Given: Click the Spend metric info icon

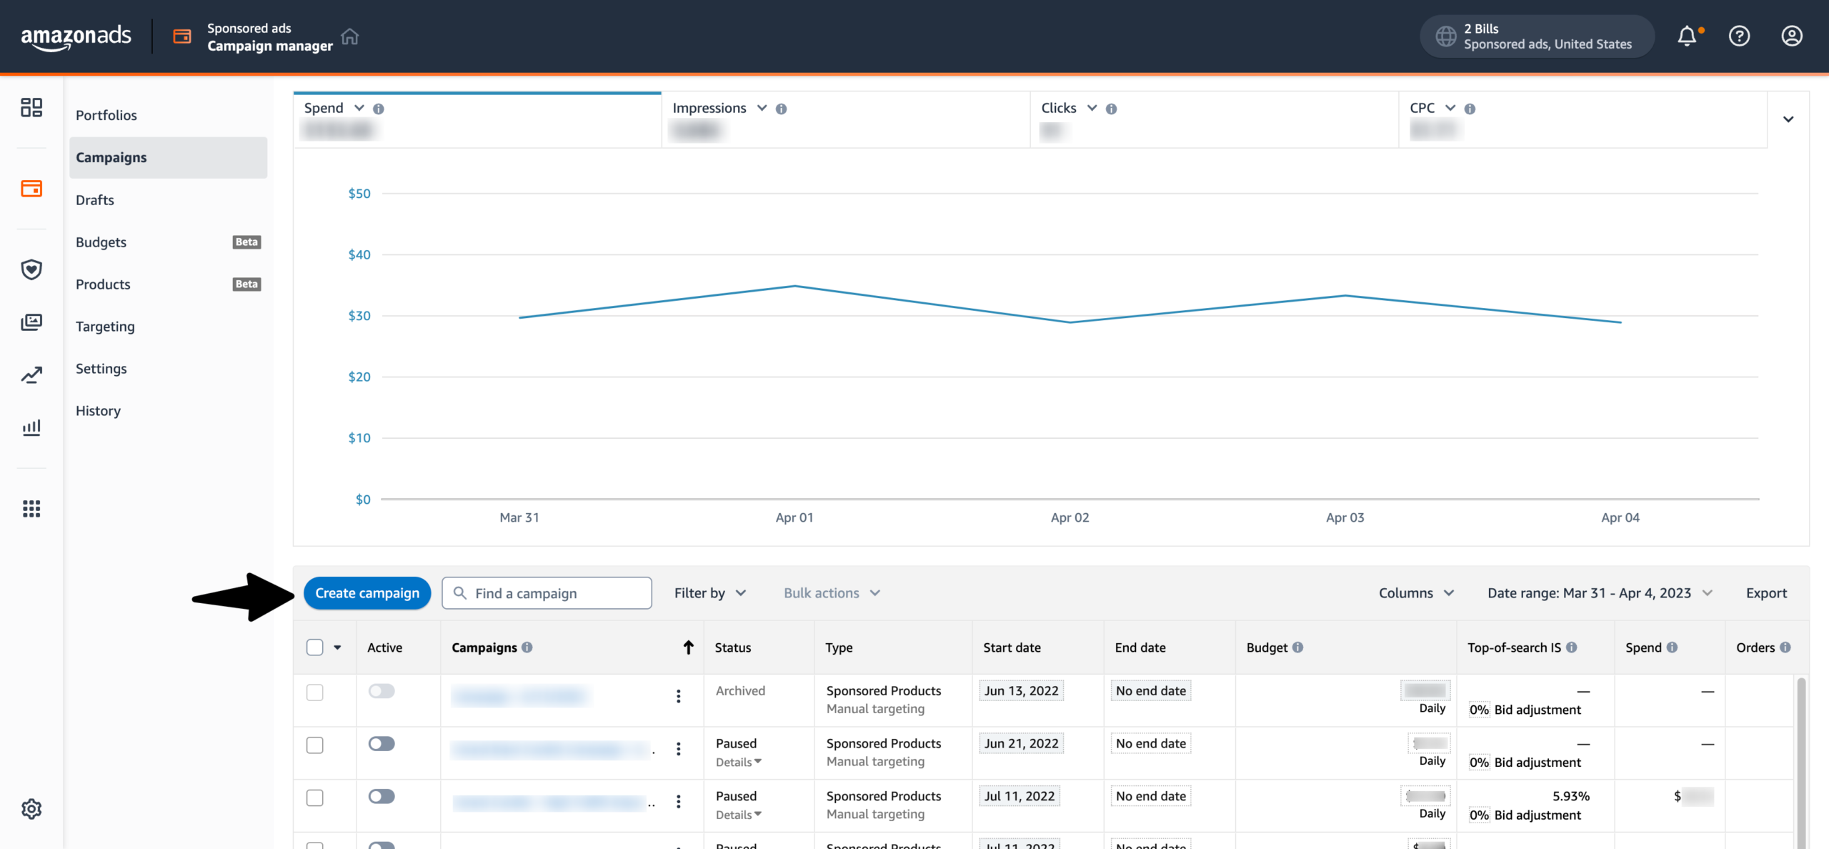Looking at the screenshot, I should click(379, 109).
